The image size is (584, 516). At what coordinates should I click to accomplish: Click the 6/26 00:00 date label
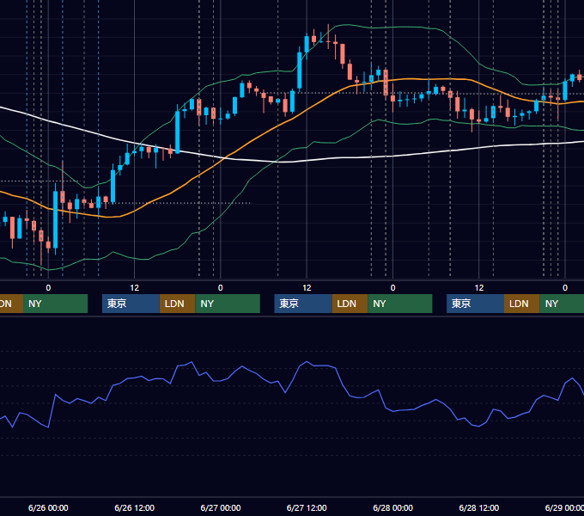coord(48,507)
